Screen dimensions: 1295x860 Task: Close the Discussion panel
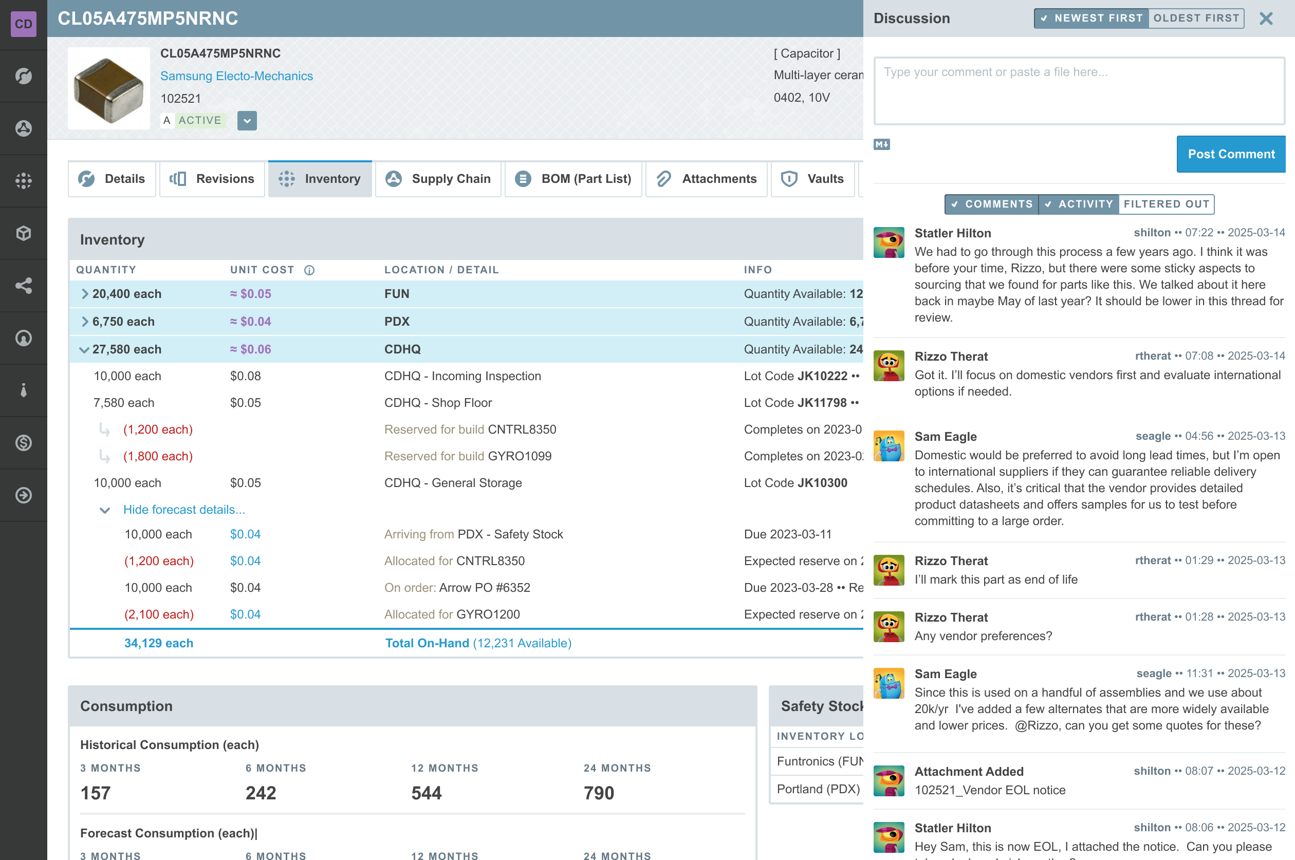(1266, 18)
